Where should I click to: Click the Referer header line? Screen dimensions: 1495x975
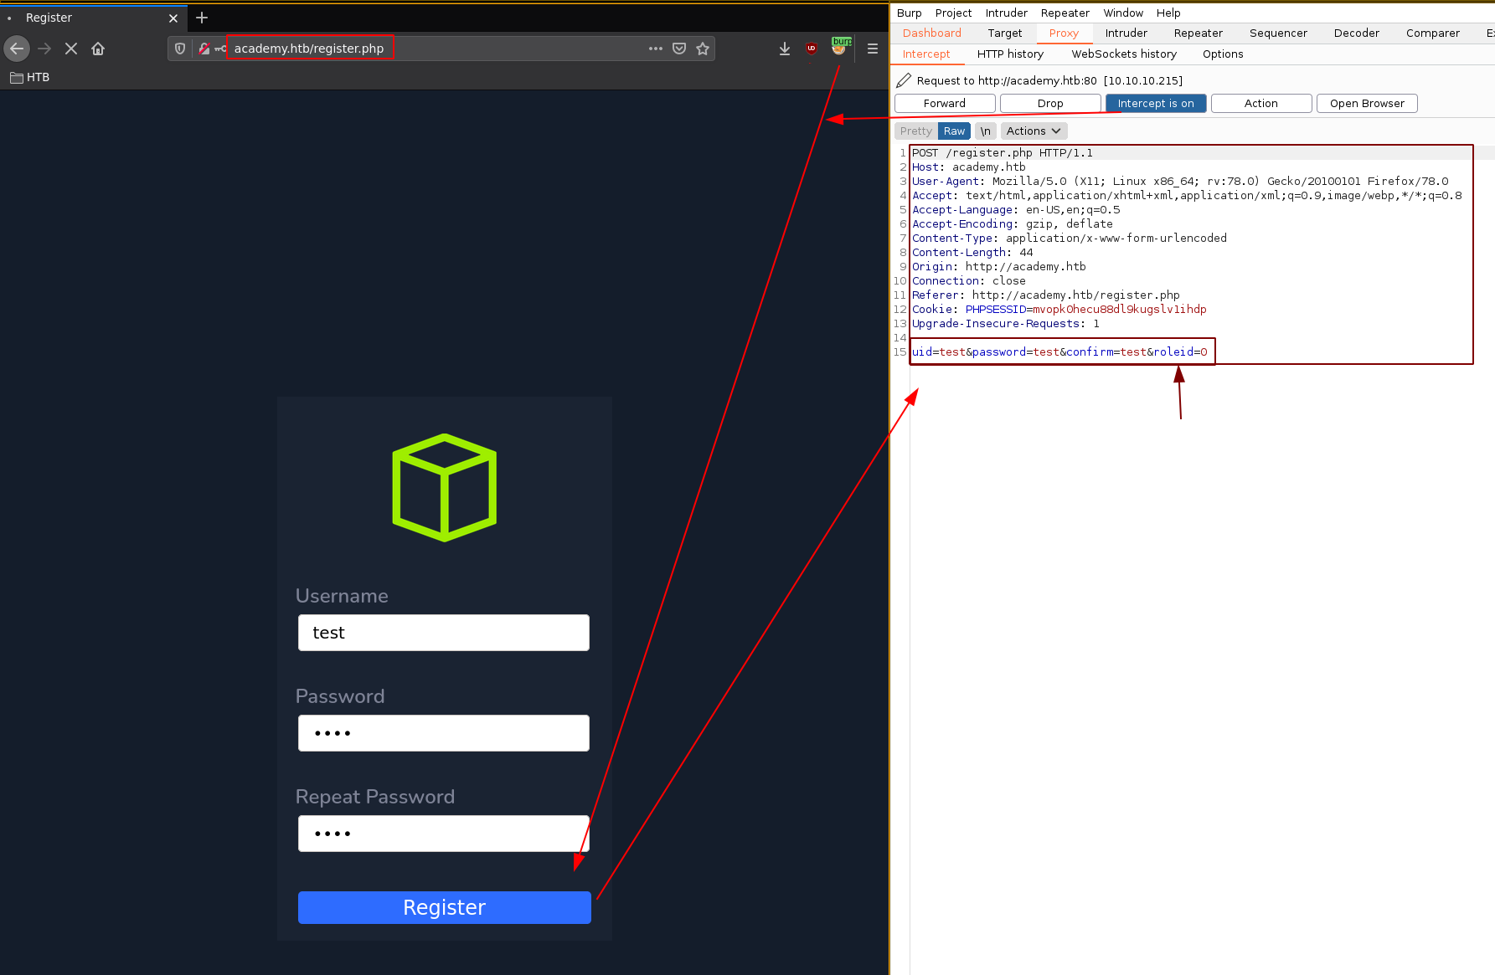[x=1045, y=295]
